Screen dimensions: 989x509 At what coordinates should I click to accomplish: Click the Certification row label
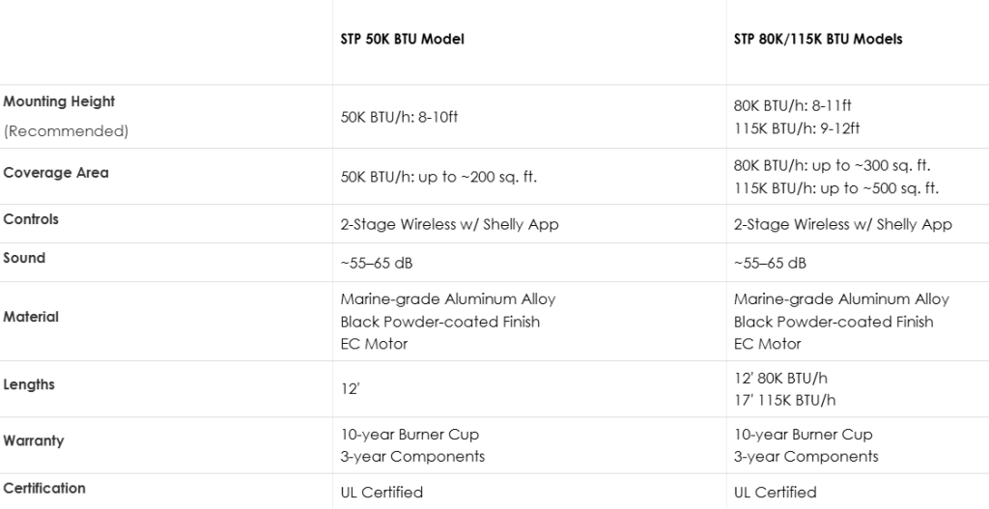click(44, 488)
